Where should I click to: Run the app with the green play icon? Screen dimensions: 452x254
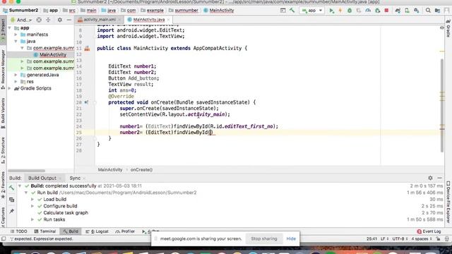coord(331,11)
